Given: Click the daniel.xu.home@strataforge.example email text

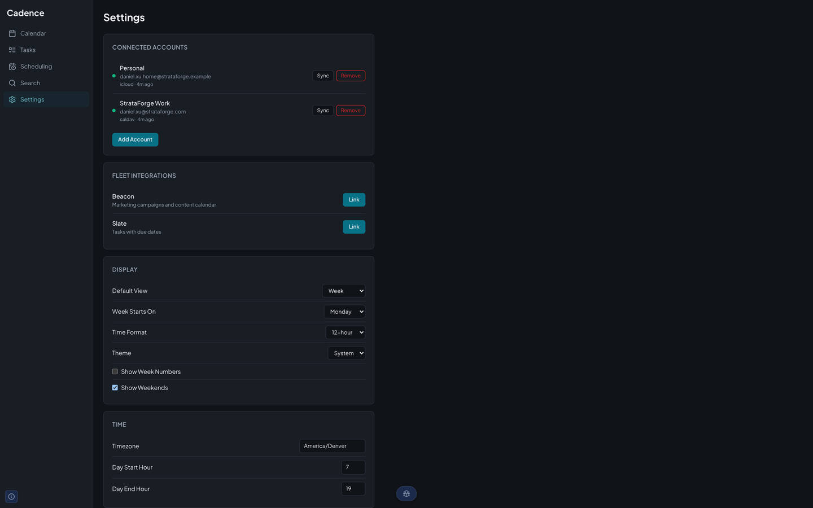Looking at the screenshot, I should [165, 77].
